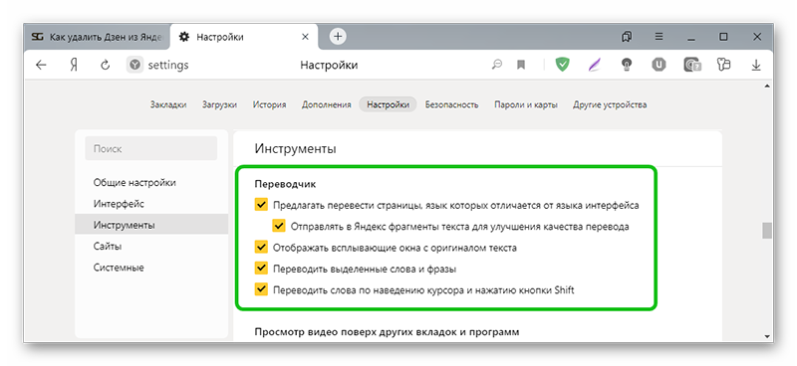Open the tab groups panel icon in title bar

click(627, 37)
